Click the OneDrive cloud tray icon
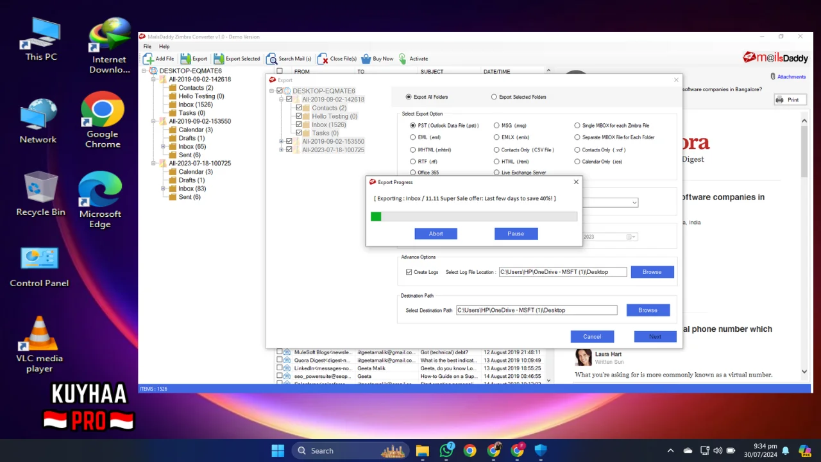 (x=688, y=450)
